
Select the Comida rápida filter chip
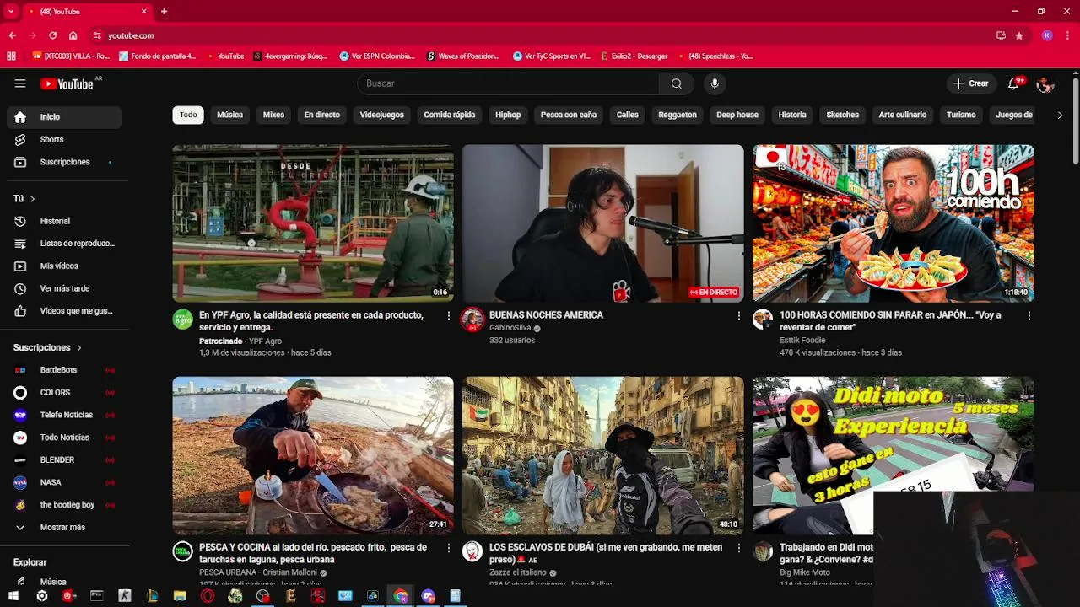(450, 115)
